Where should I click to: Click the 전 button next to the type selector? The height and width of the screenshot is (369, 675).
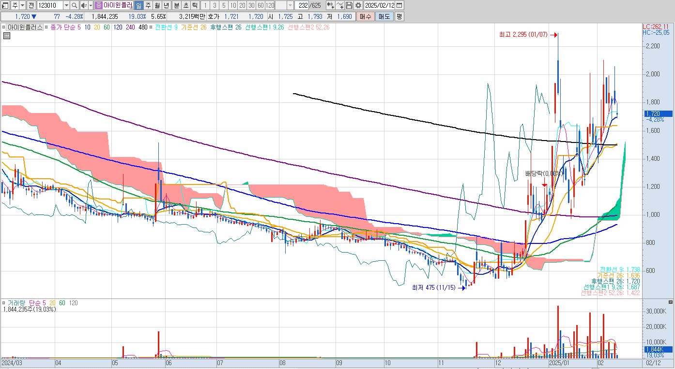31,5
